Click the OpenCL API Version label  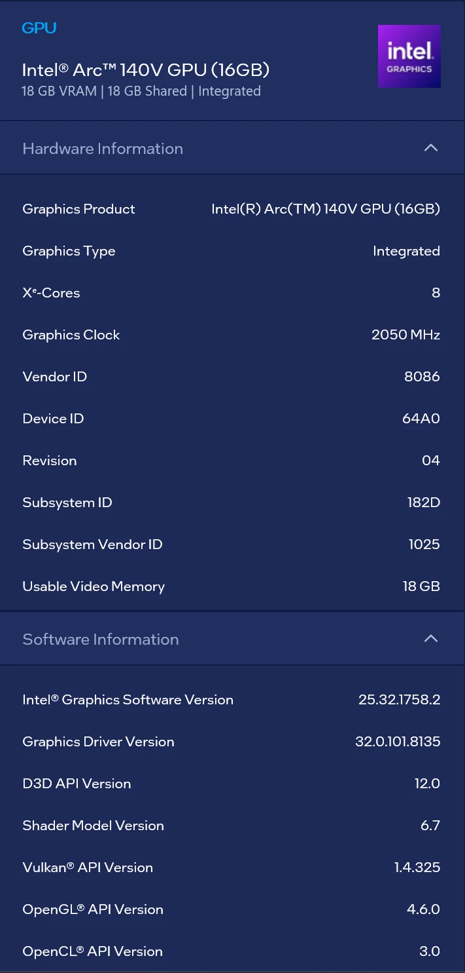click(x=92, y=951)
